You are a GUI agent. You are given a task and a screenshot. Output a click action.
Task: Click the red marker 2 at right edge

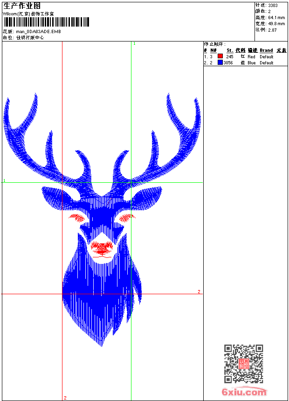tap(199, 291)
